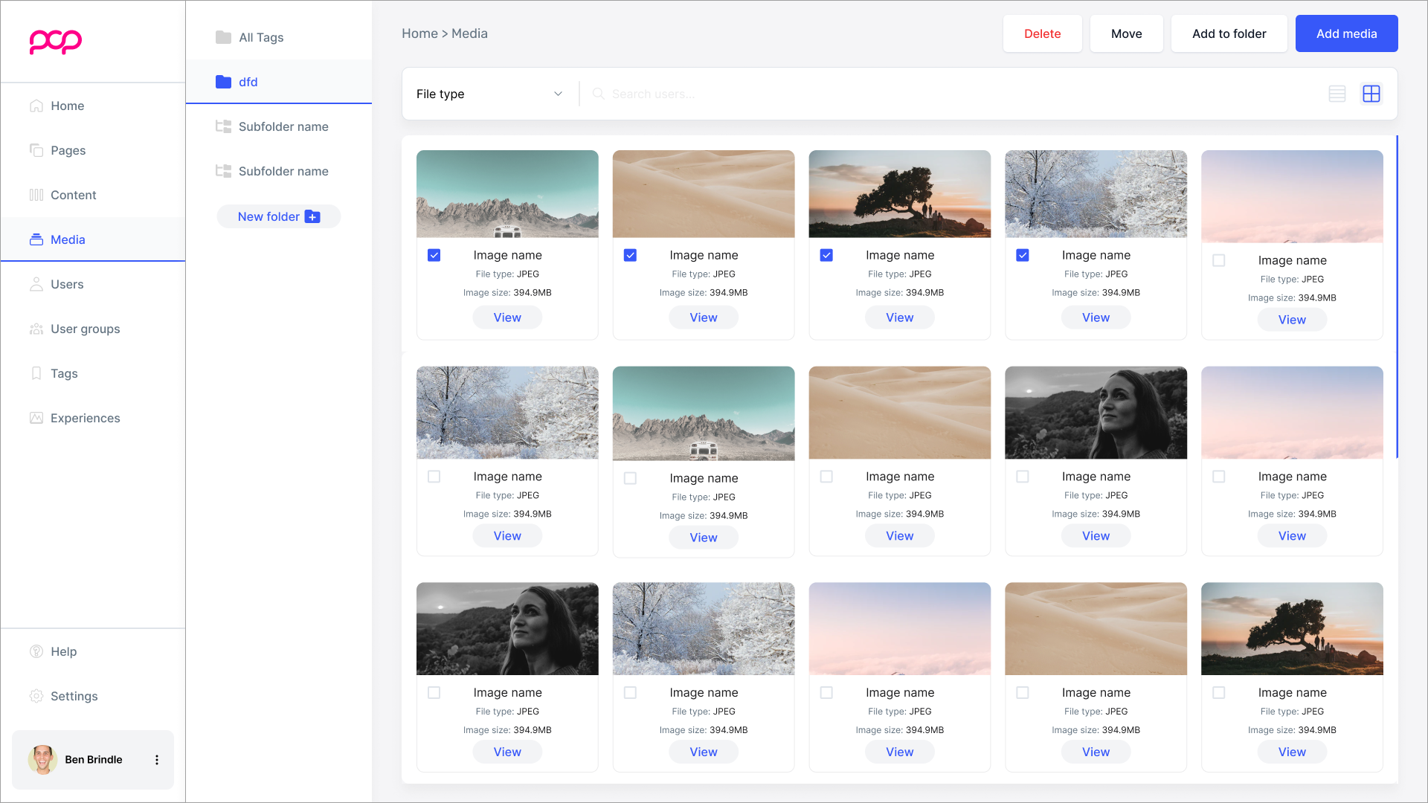Check the black-and-white woman portrait in second row
This screenshot has width=1428, height=803.
1023,477
